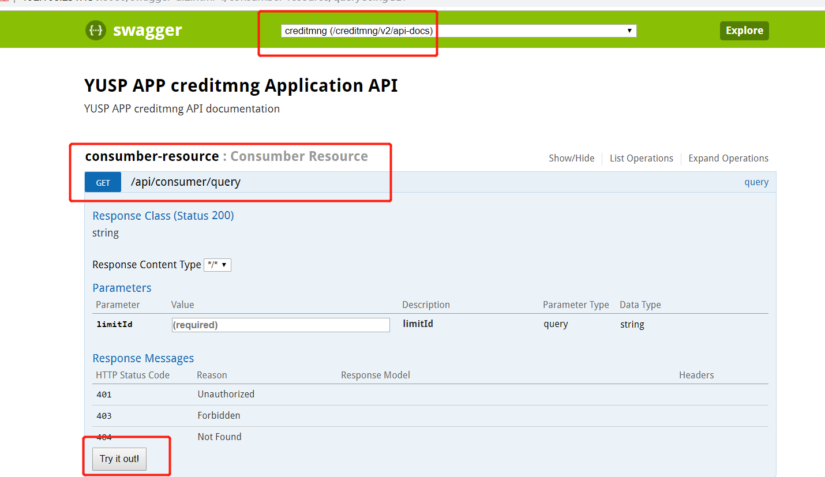Click the arrow of the api-docs dropdown
The image size is (825, 477).
click(x=630, y=31)
